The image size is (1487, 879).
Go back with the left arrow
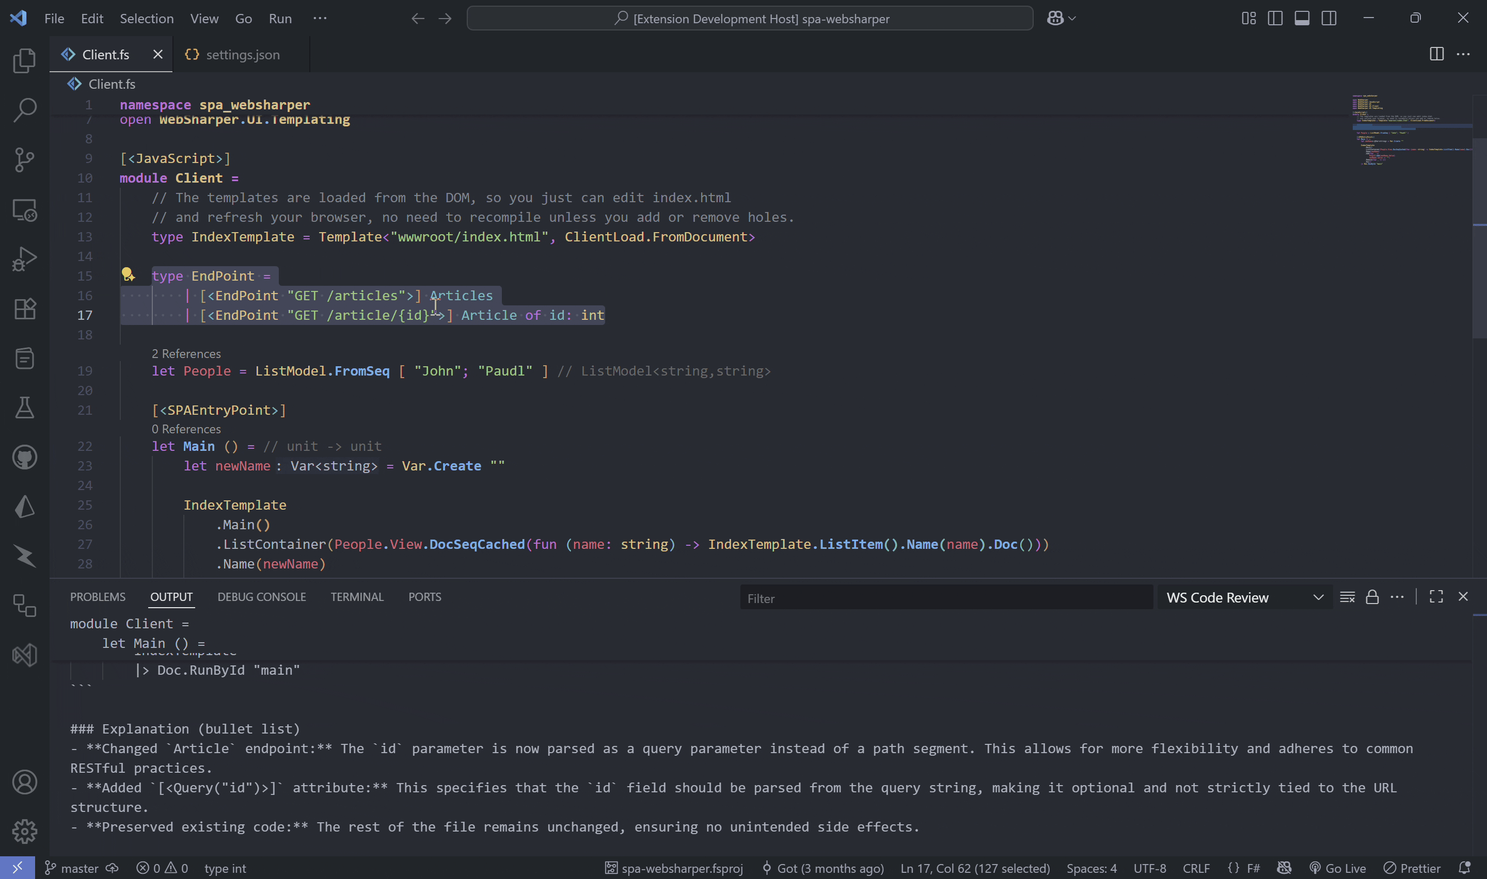[418, 19]
